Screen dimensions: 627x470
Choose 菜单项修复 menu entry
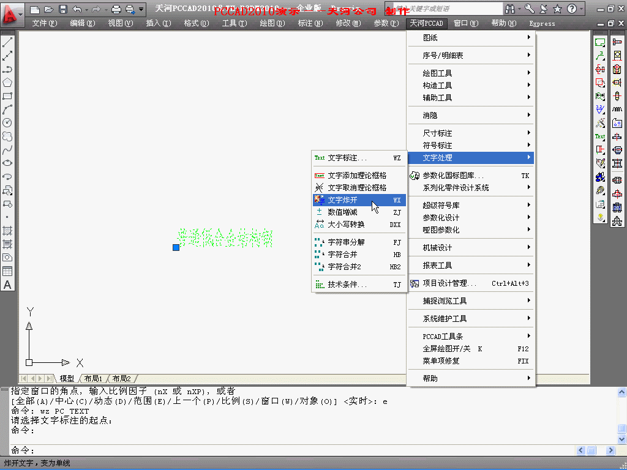coord(471,361)
